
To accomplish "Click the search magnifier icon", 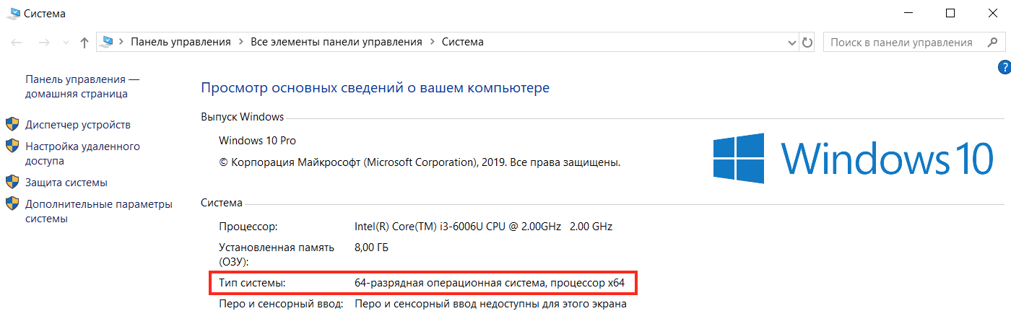I will point(992,43).
